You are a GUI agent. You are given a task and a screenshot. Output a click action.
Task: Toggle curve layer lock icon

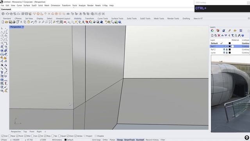(227, 52)
